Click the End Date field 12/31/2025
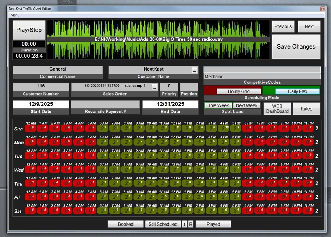 click(170, 104)
